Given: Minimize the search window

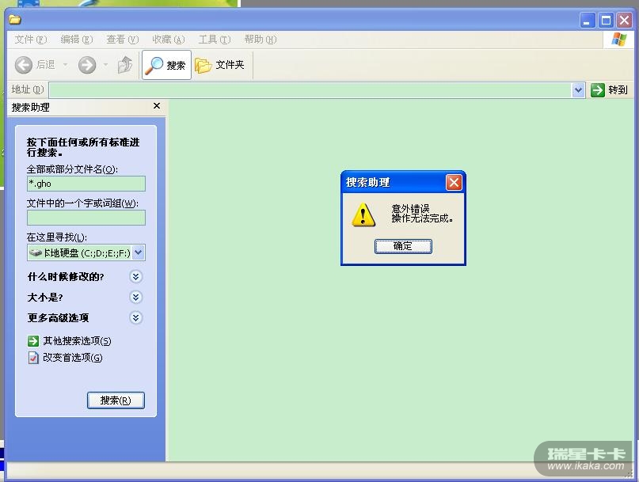Looking at the screenshot, I should coord(587,20).
